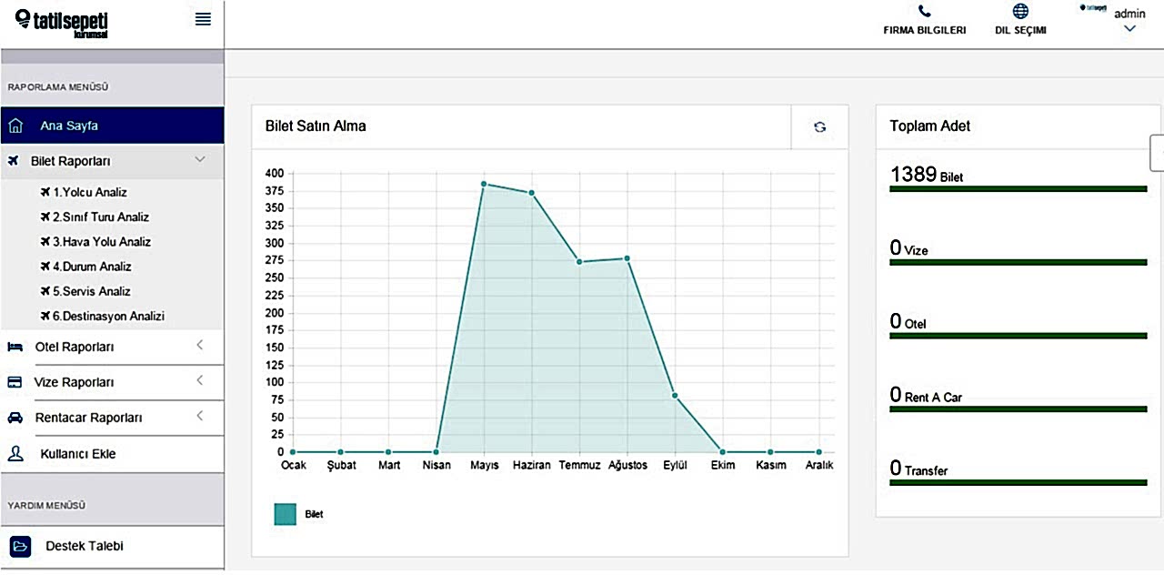1164x575 pixels.
Task: Click the Otel Raporları bed icon
Action: tap(15, 347)
